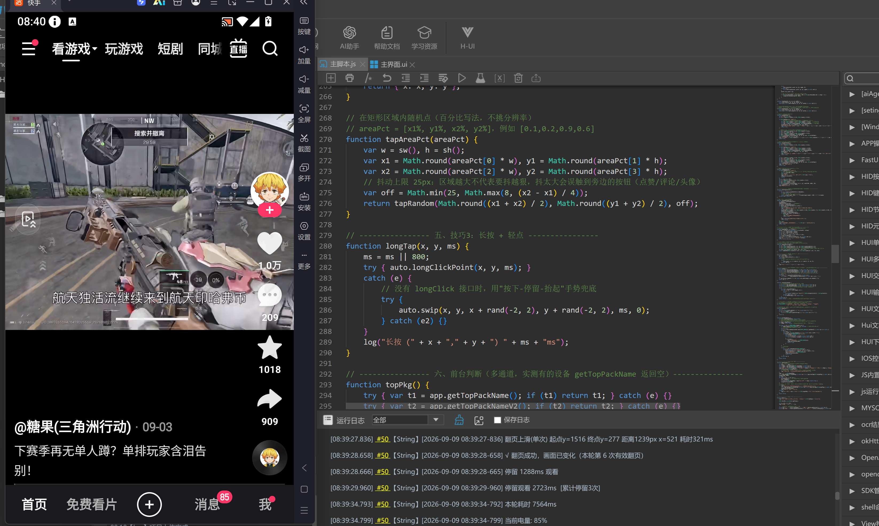This screenshot has width=879, height=526.
Task: Expand the okHtt tree item
Action: [x=852, y=441]
